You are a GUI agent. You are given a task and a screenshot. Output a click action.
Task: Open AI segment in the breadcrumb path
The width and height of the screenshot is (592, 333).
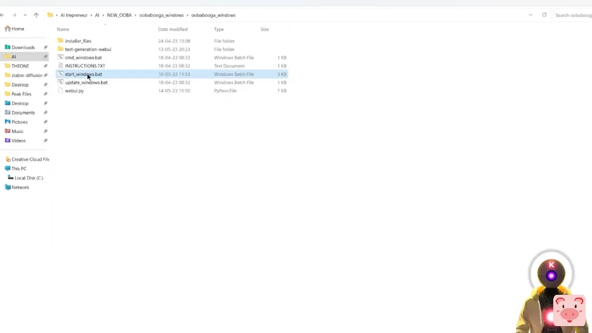point(97,15)
